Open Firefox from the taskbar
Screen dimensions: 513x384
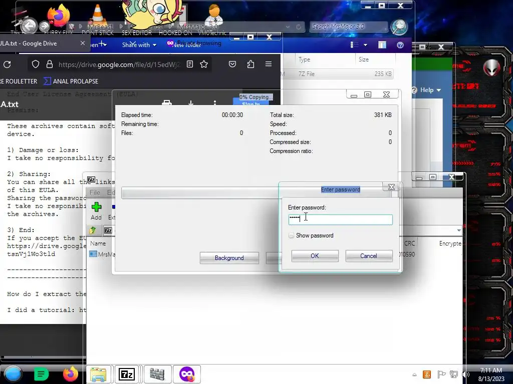point(70,374)
